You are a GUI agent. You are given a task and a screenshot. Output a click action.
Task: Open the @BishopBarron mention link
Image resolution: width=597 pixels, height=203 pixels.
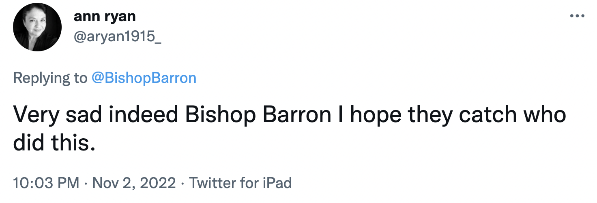(x=144, y=77)
